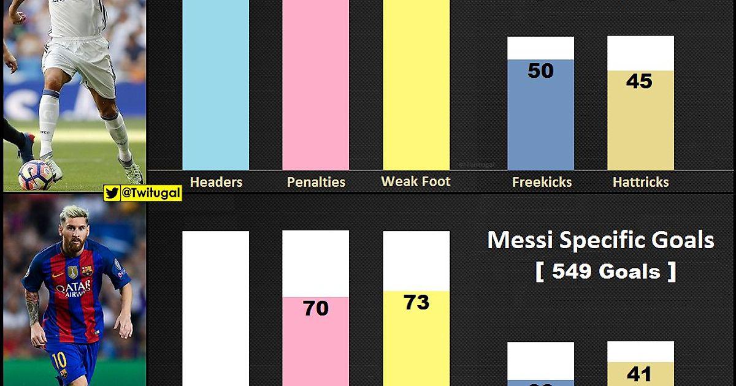
Task: Click the 549 Goals bracket text
Action: (605, 271)
